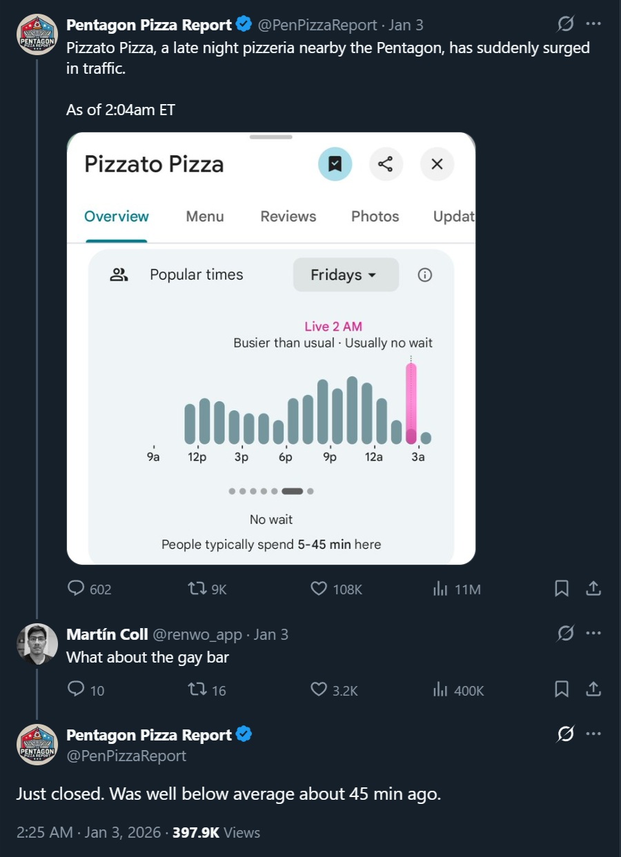This screenshot has height=857, width=621.
Task: Share the Pizzato Pizza tweet
Action: point(593,589)
